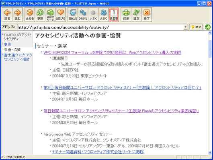The height and width of the screenshot is (160, 213).
Task: Click the 先進ユーザーが語る lecture title line
Action: pyautogui.click(x=132, y=64)
